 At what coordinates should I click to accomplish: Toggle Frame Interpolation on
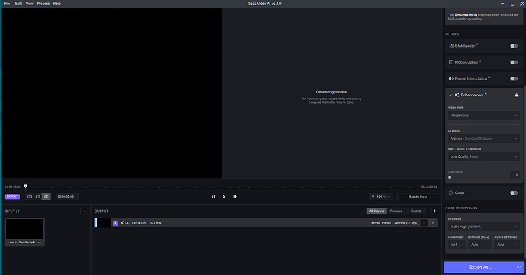pyautogui.click(x=514, y=78)
